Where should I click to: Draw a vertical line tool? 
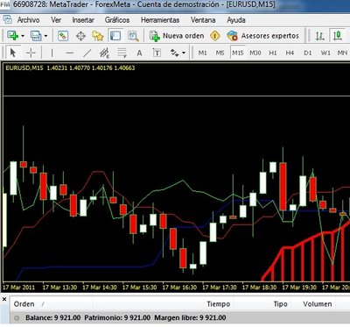52,53
